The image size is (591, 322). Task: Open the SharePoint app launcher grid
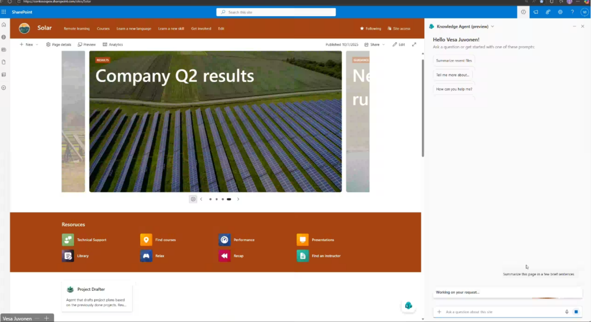[x=4, y=12]
